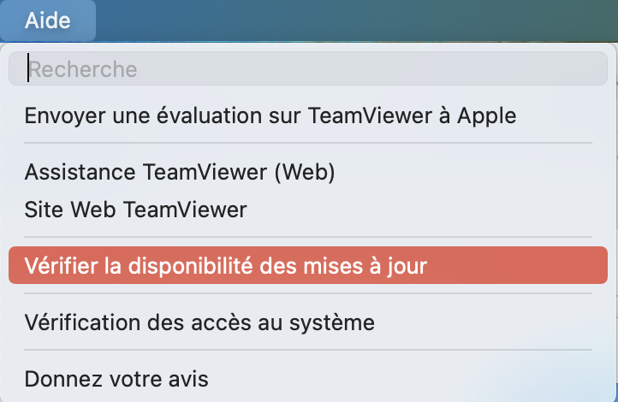Click the Recherche search field
This screenshot has height=402, width=618.
click(308, 68)
